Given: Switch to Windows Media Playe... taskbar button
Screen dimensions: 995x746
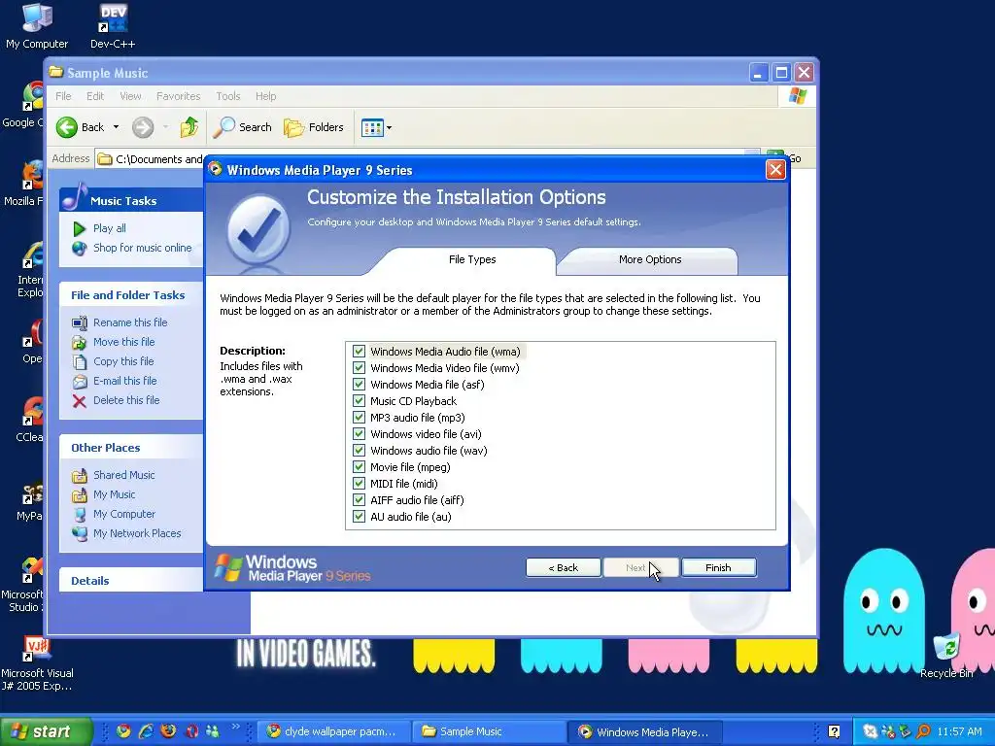Looking at the screenshot, I should tap(643, 732).
